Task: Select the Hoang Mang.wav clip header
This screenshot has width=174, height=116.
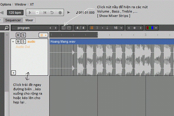Action: pyautogui.click(x=112, y=41)
